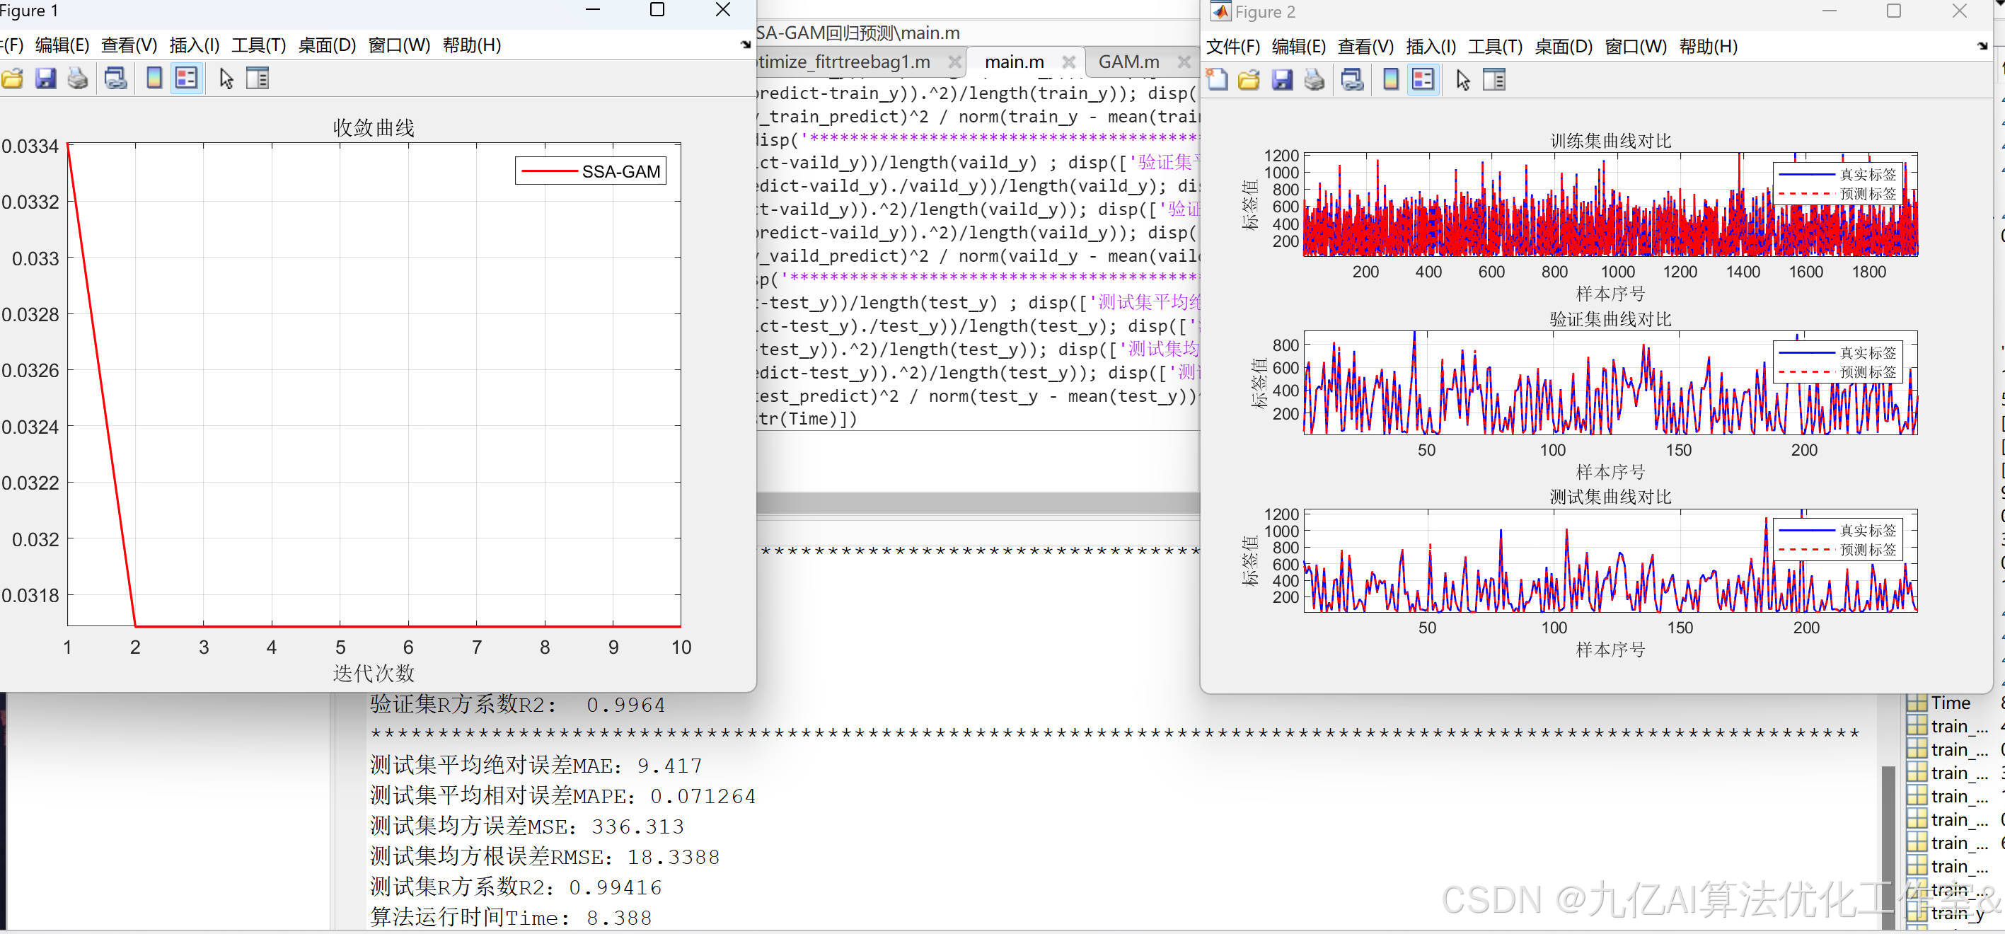
Task: Open 插入(I) menu in Figure 1
Action: [x=195, y=45]
